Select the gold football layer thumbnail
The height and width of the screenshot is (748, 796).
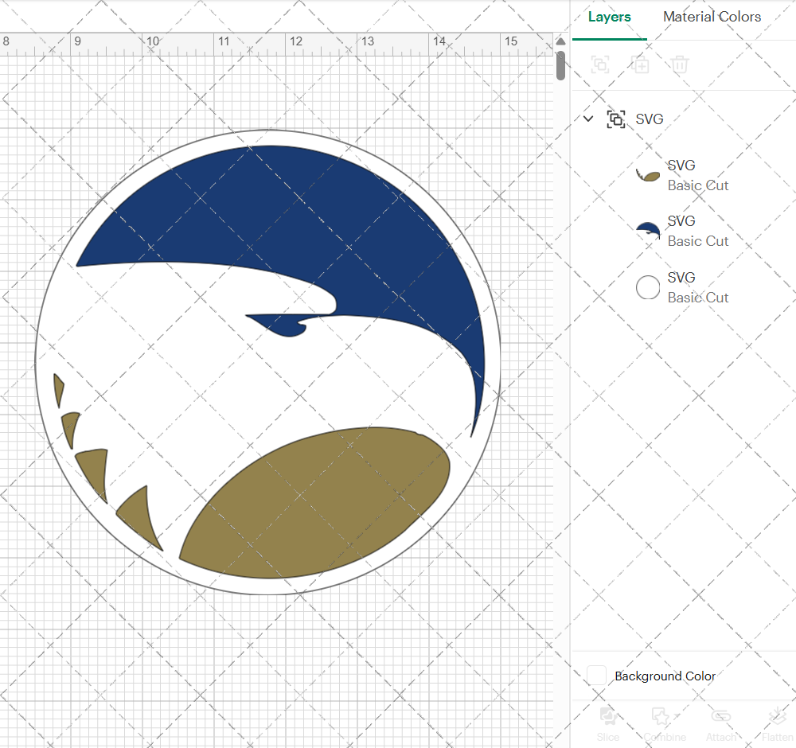pyautogui.click(x=648, y=176)
